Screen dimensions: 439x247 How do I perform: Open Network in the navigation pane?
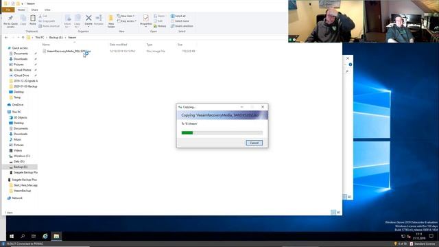(17, 198)
